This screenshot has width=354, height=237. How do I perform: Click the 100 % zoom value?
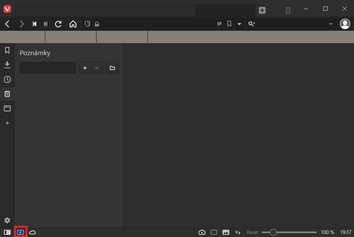327,232
